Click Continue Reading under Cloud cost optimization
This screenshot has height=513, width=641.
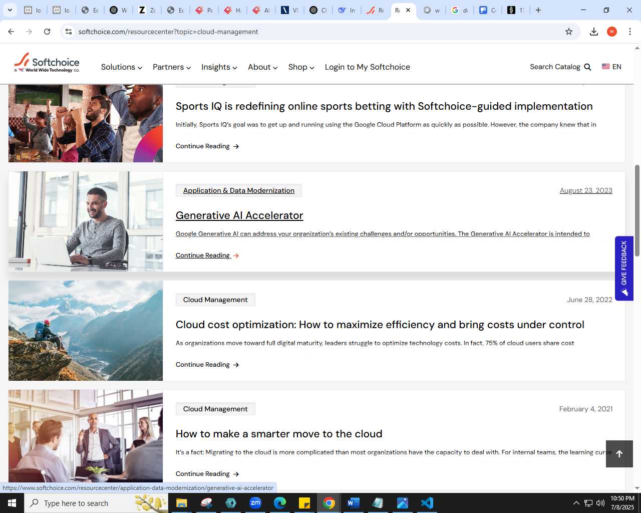[207, 365]
